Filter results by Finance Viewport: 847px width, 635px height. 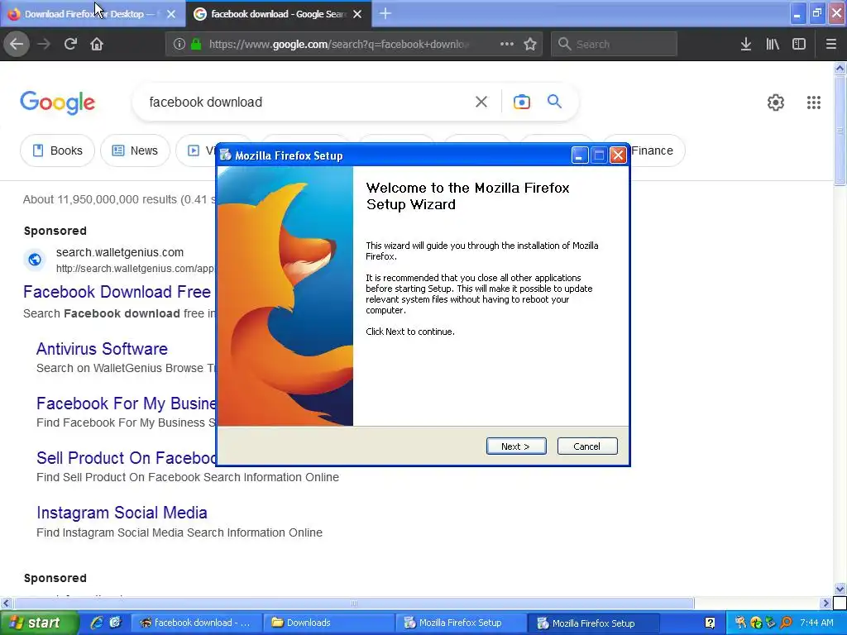(652, 150)
